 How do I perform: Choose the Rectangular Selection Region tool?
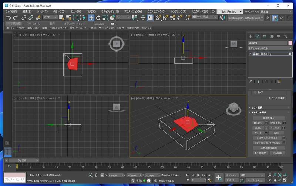click(76, 18)
